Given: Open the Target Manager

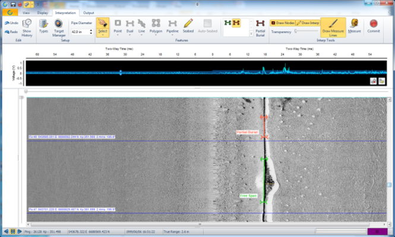Looking at the screenshot, I should point(59,25).
